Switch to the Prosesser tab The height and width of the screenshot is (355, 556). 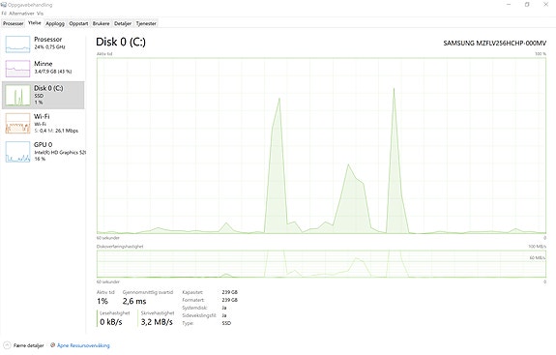(14, 23)
